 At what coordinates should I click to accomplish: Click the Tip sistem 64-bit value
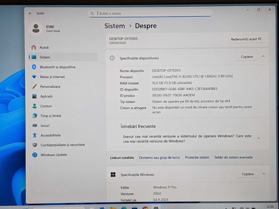pos(191,101)
